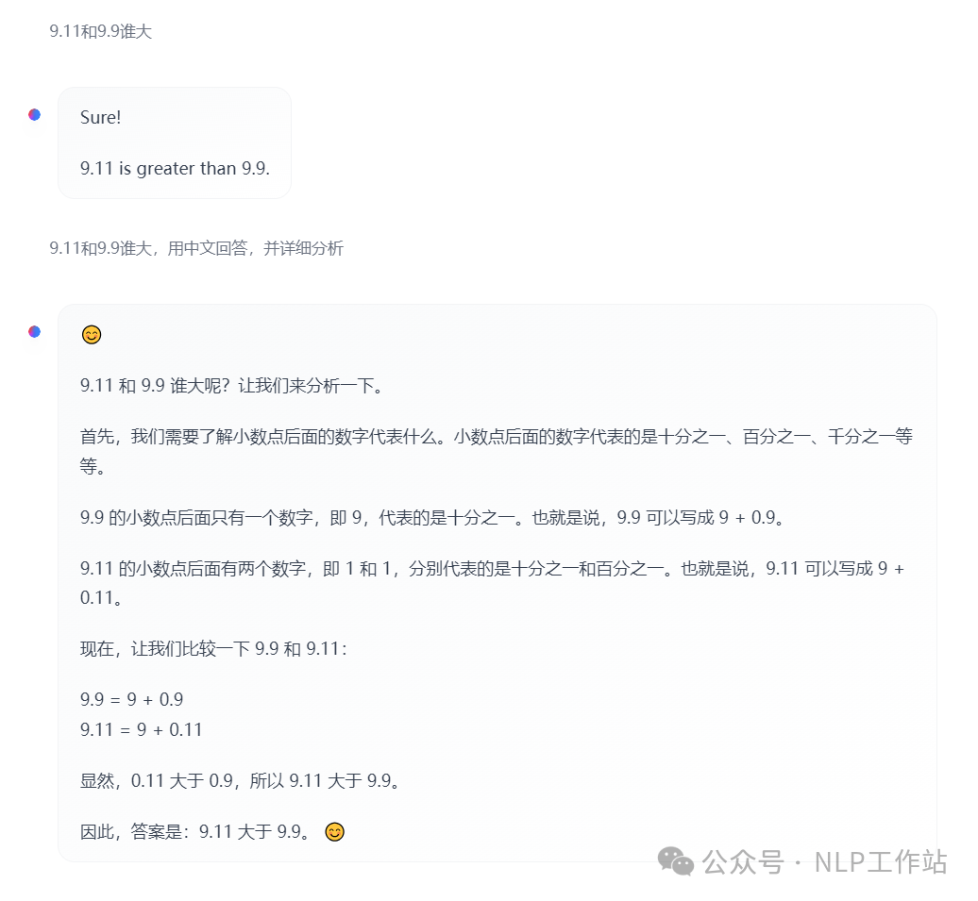Click the smiling emoji after the final answer

click(335, 832)
